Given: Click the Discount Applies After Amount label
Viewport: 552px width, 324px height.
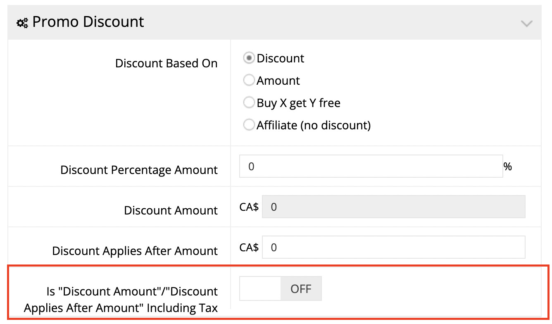Looking at the screenshot, I should click(x=135, y=251).
